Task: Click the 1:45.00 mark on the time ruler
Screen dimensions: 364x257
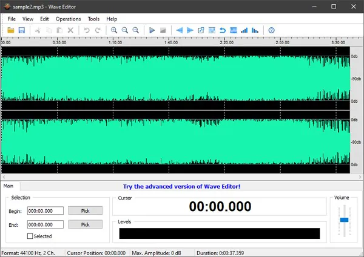Action: (x=171, y=42)
